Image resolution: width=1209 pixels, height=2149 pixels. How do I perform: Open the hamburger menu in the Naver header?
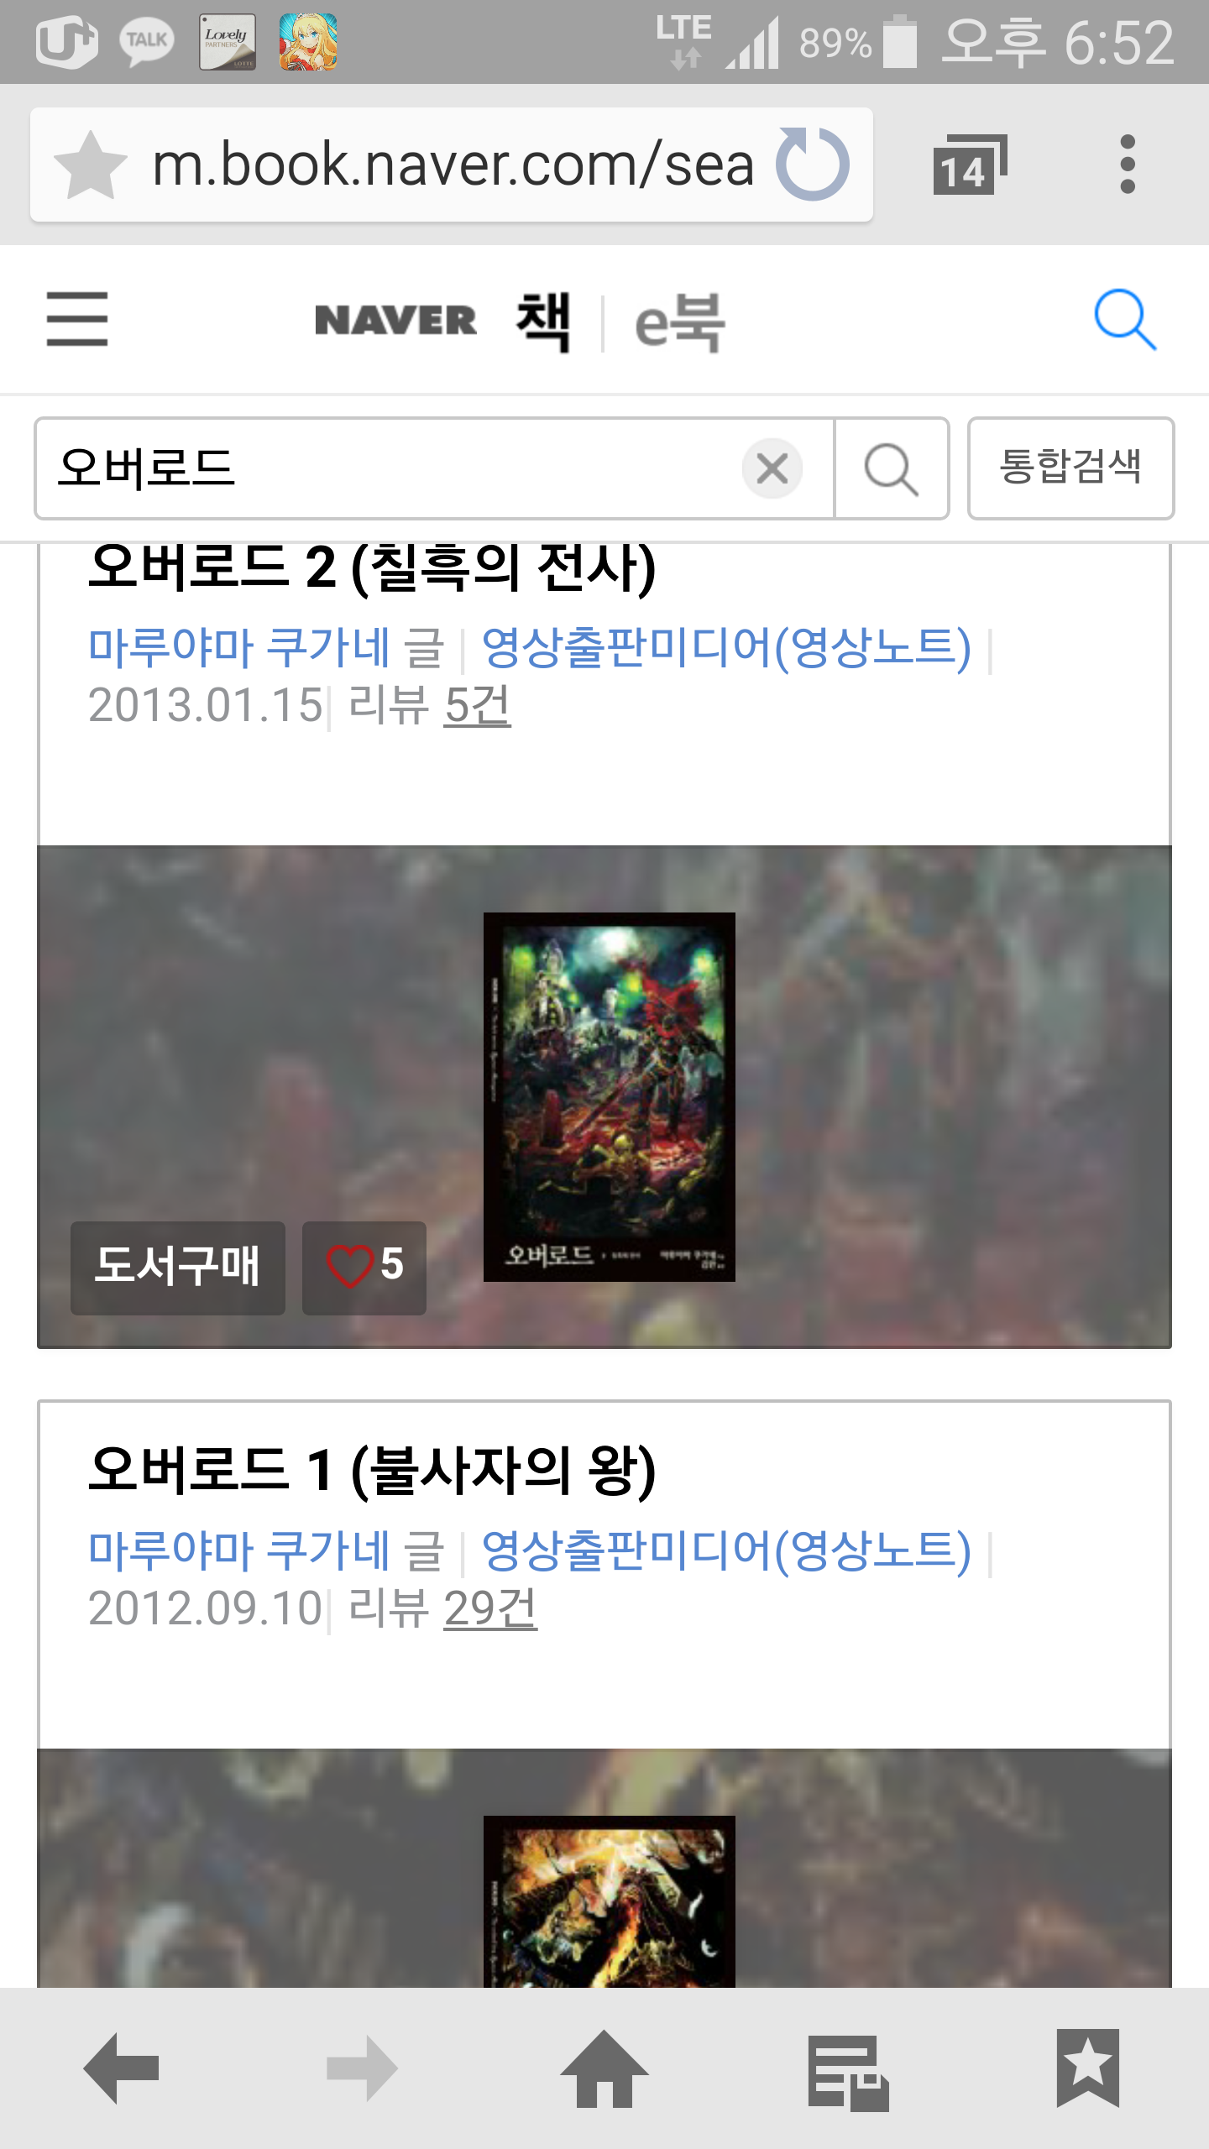tap(77, 319)
